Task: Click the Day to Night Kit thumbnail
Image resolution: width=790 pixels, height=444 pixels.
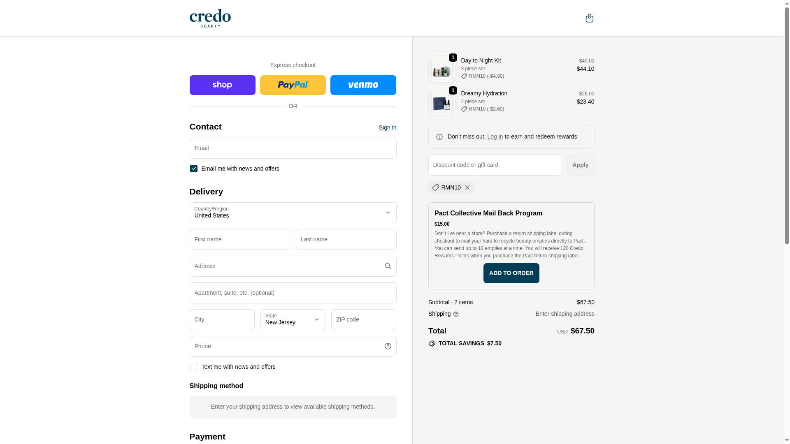Action: pyautogui.click(x=441, y=69)
